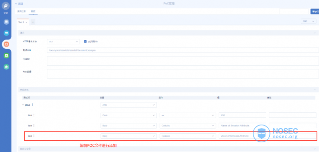
Task: Open Body dropdown in Value of Session Attribute row
Action: click(128, 136)
